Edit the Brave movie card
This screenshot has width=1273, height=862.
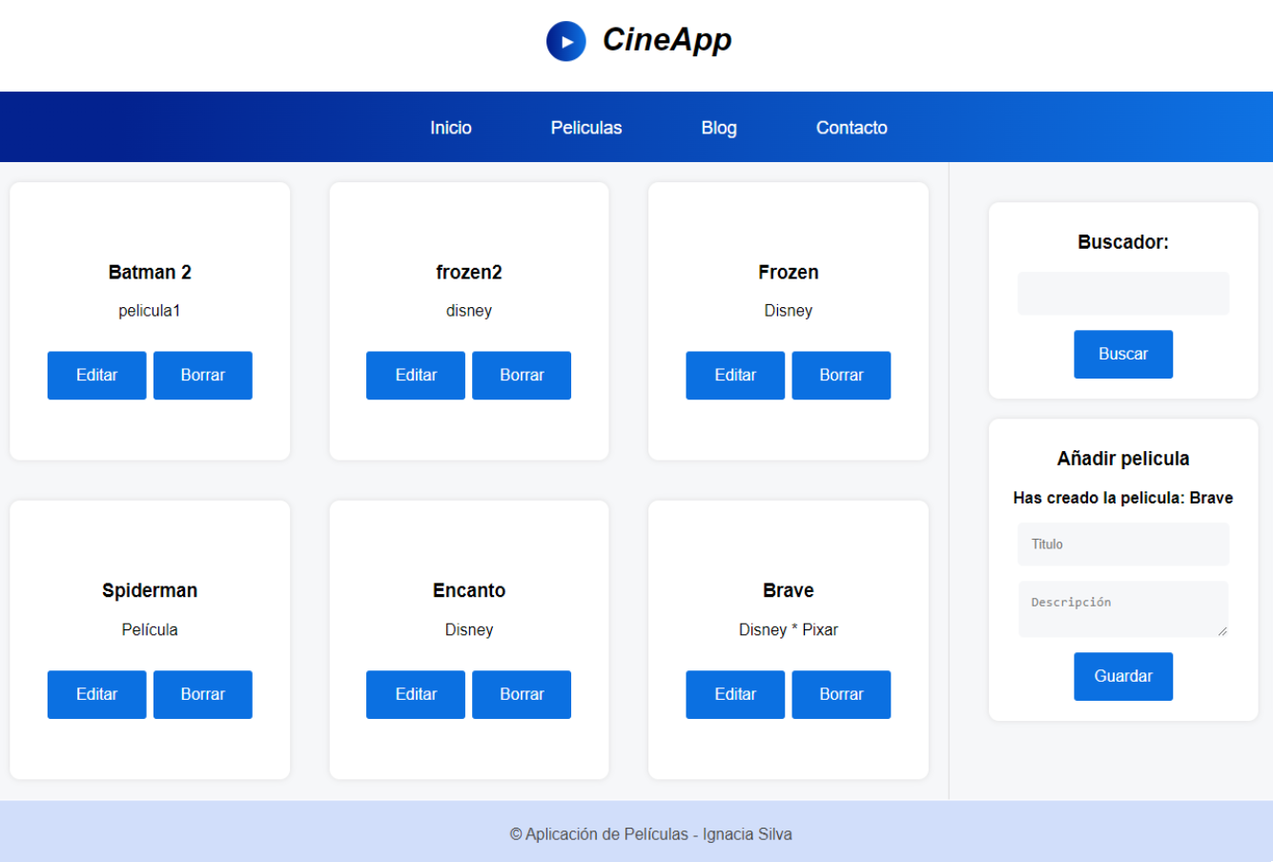735,694
